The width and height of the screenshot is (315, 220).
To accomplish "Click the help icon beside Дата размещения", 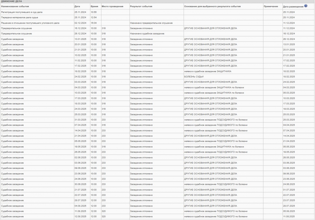I will [306, 6].
